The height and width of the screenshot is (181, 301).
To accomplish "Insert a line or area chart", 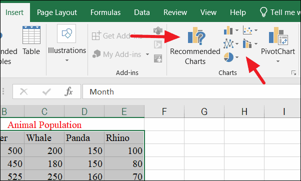I will tap(228, 43).
